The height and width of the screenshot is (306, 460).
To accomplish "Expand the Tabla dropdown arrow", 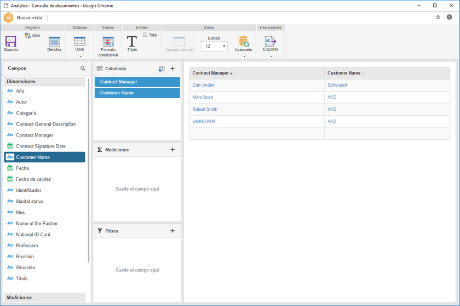I will pyautogui.click(x=81, y=56).
